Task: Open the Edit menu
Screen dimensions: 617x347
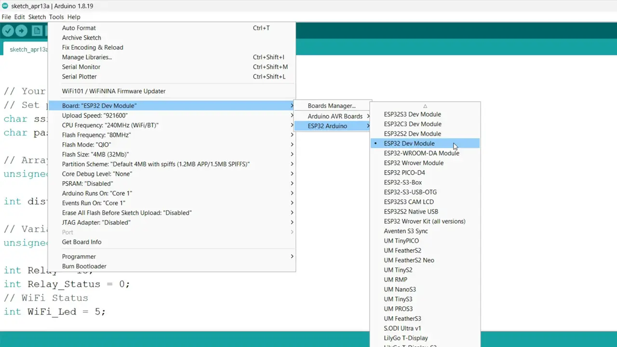Action: (19, 17)
